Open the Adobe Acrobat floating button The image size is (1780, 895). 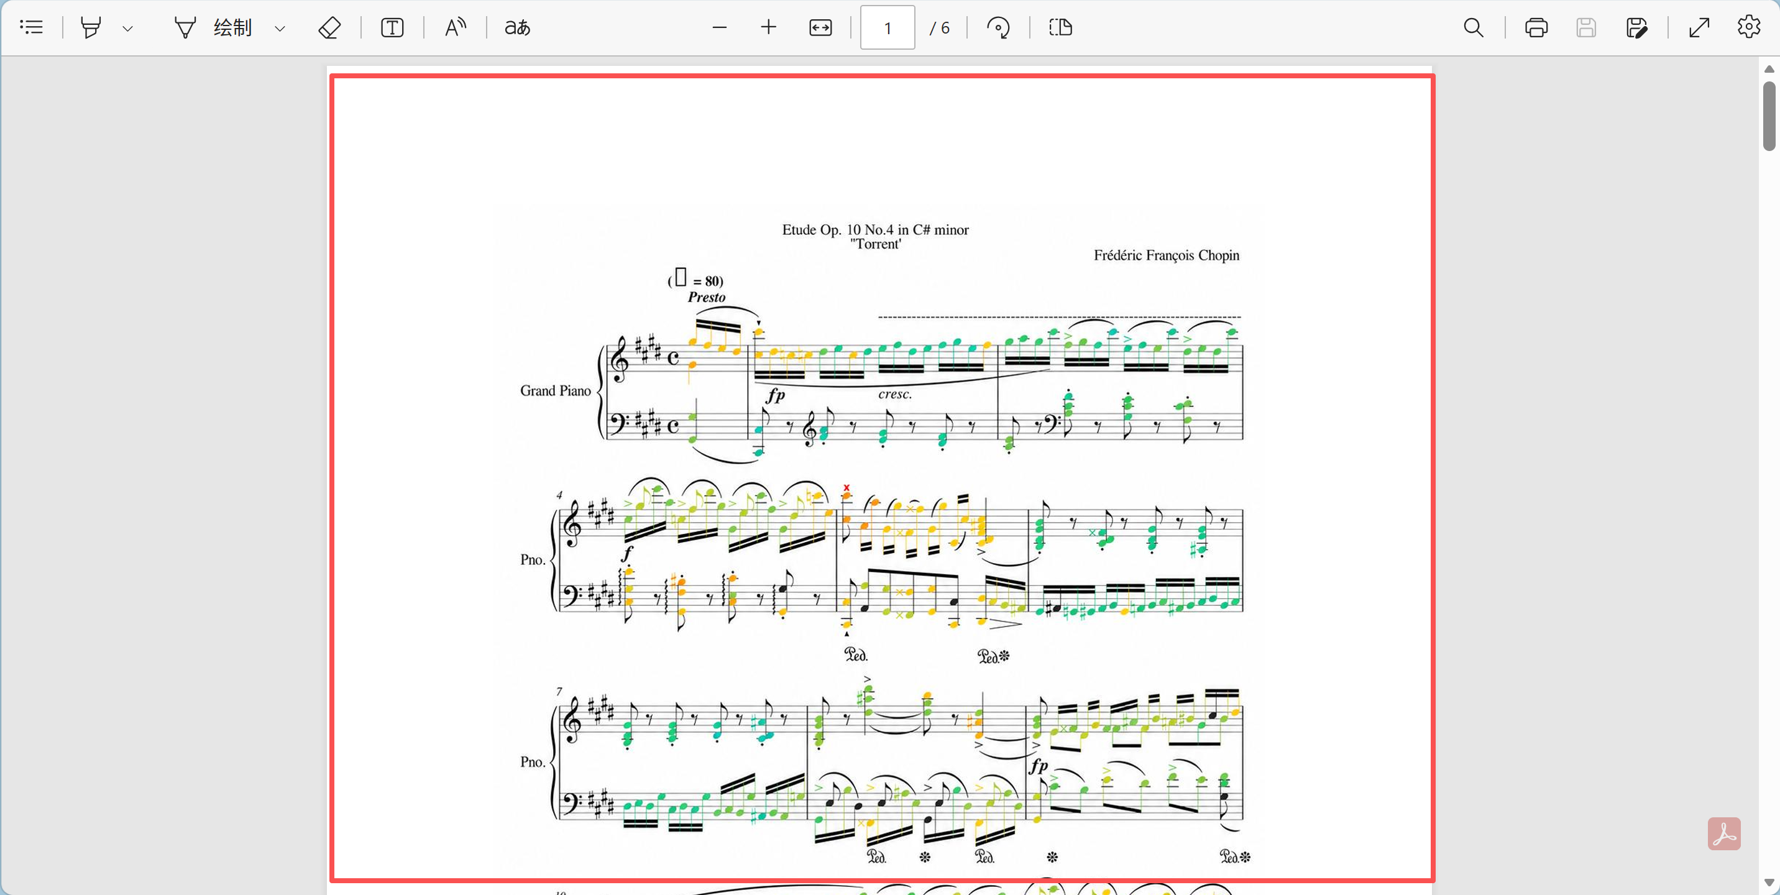coord(1724,834)
